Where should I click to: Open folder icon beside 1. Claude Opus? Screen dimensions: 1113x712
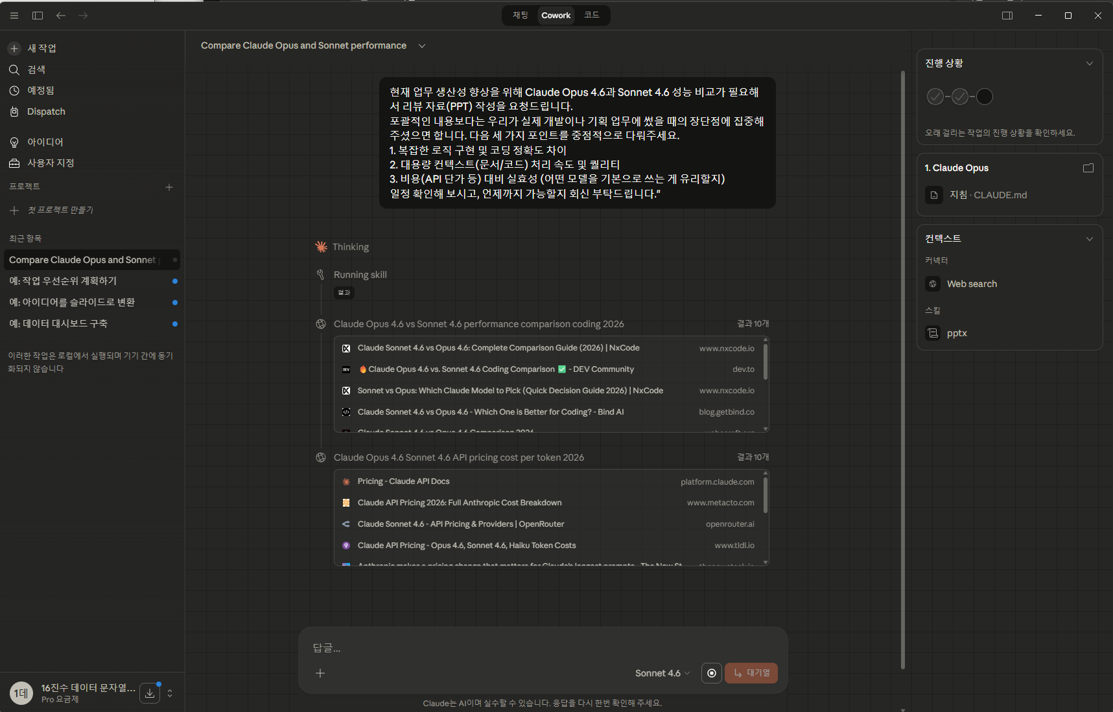tap(1088, 168)
